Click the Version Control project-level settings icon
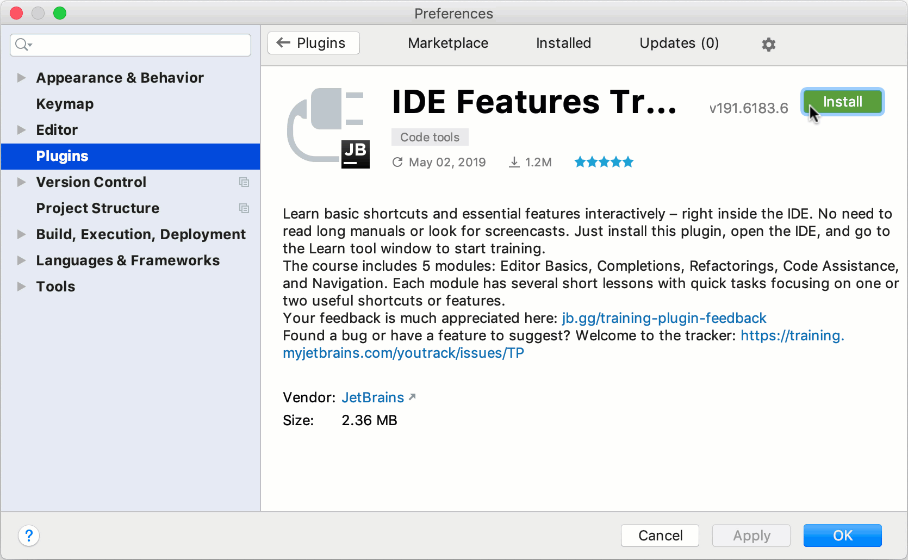 (x=244, y=182)
